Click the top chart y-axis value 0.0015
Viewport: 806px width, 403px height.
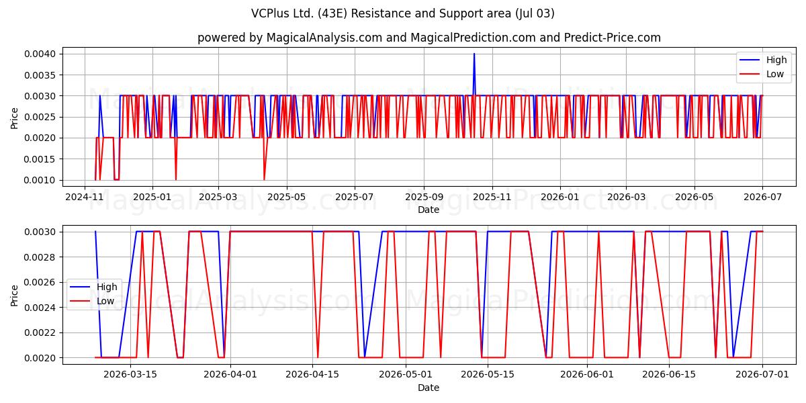click(x=42, y=159)
